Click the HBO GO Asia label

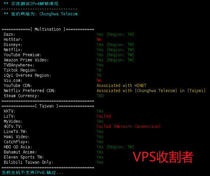click(19, 147)
